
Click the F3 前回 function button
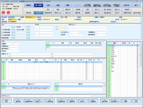(39, 101)
